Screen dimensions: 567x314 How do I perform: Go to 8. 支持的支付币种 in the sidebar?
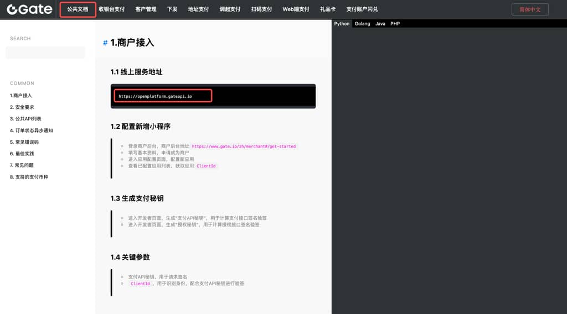tap(29, 177)
